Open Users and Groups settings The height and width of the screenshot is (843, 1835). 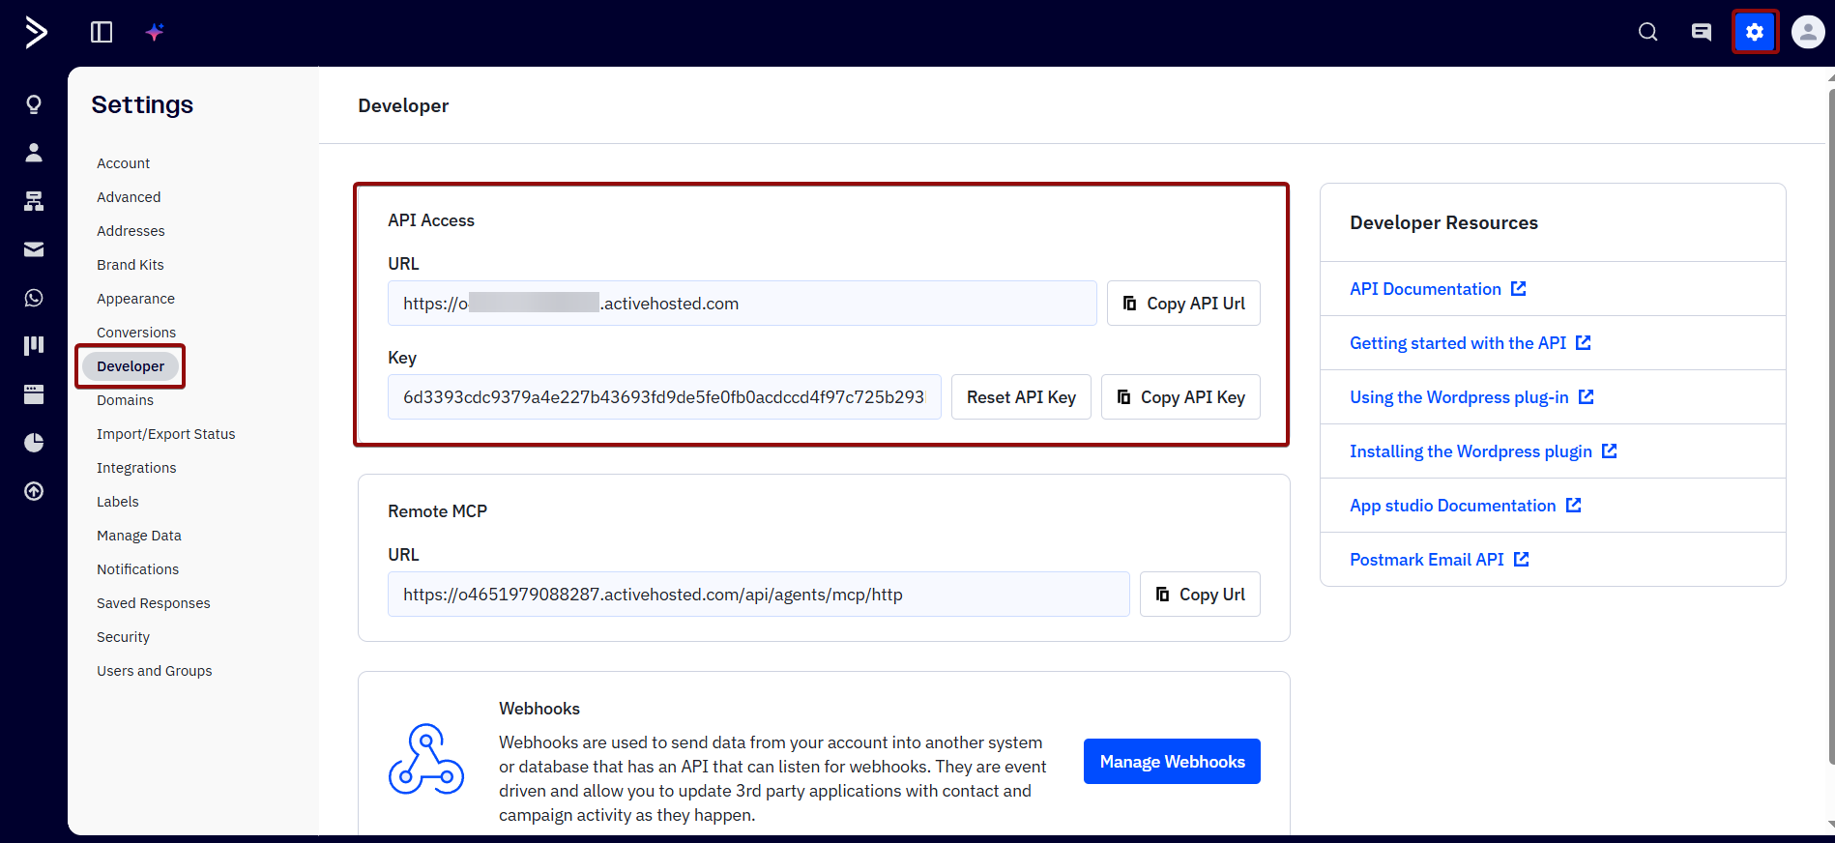point(154,671)
